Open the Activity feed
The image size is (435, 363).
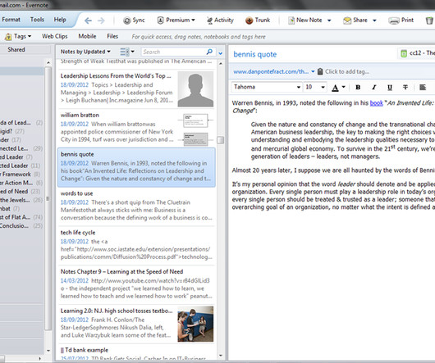tap(220, 20)
